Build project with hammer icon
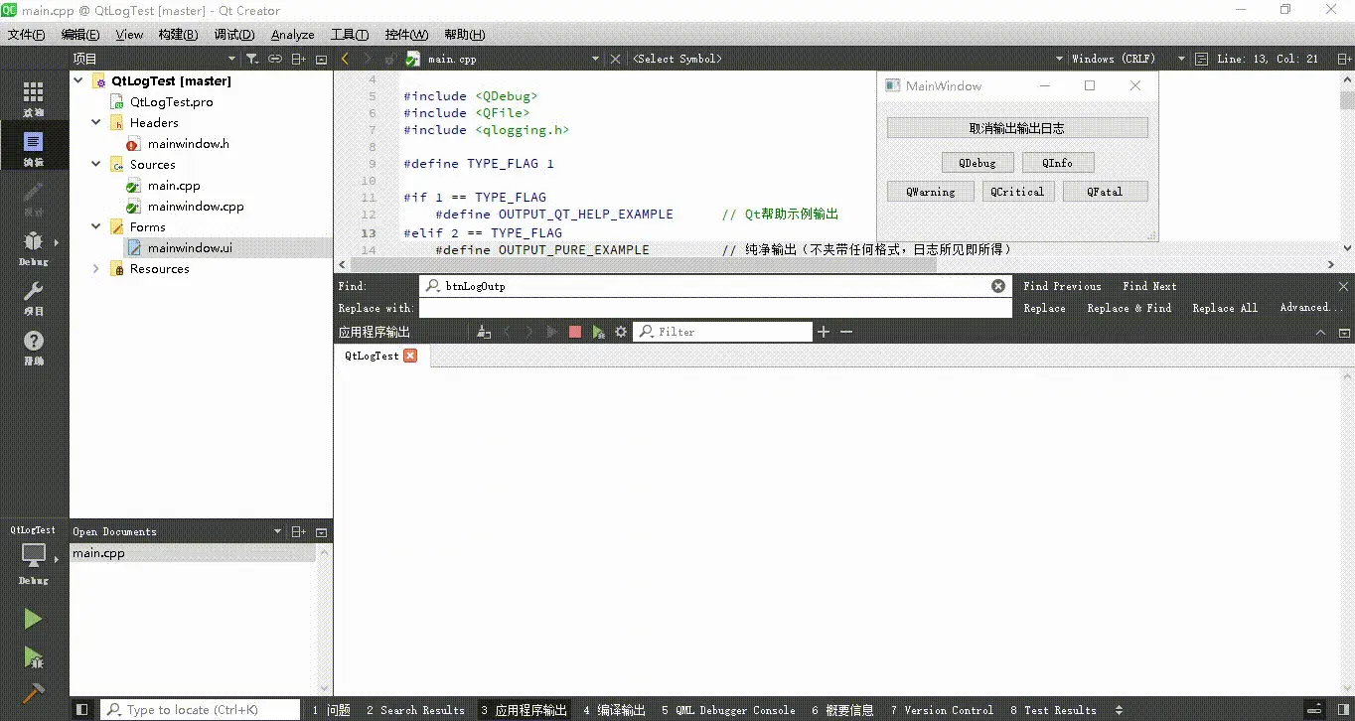 coord(33,692)
